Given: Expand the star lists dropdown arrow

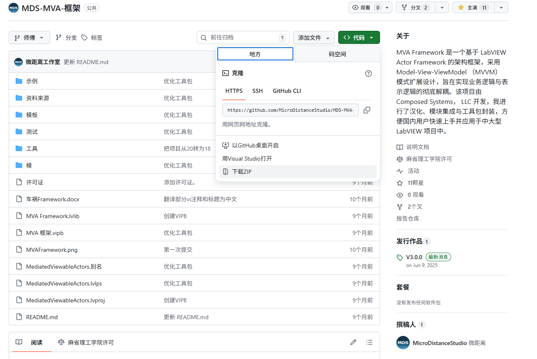Looking at the screenshot, I should [501, 7].
